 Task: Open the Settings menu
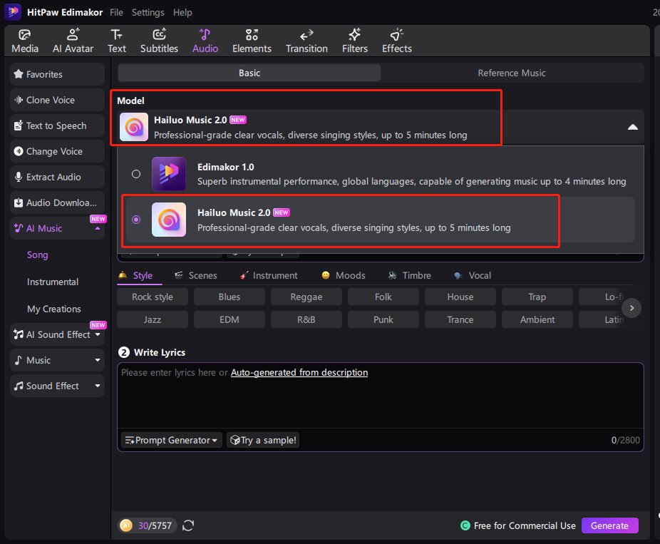148,12
